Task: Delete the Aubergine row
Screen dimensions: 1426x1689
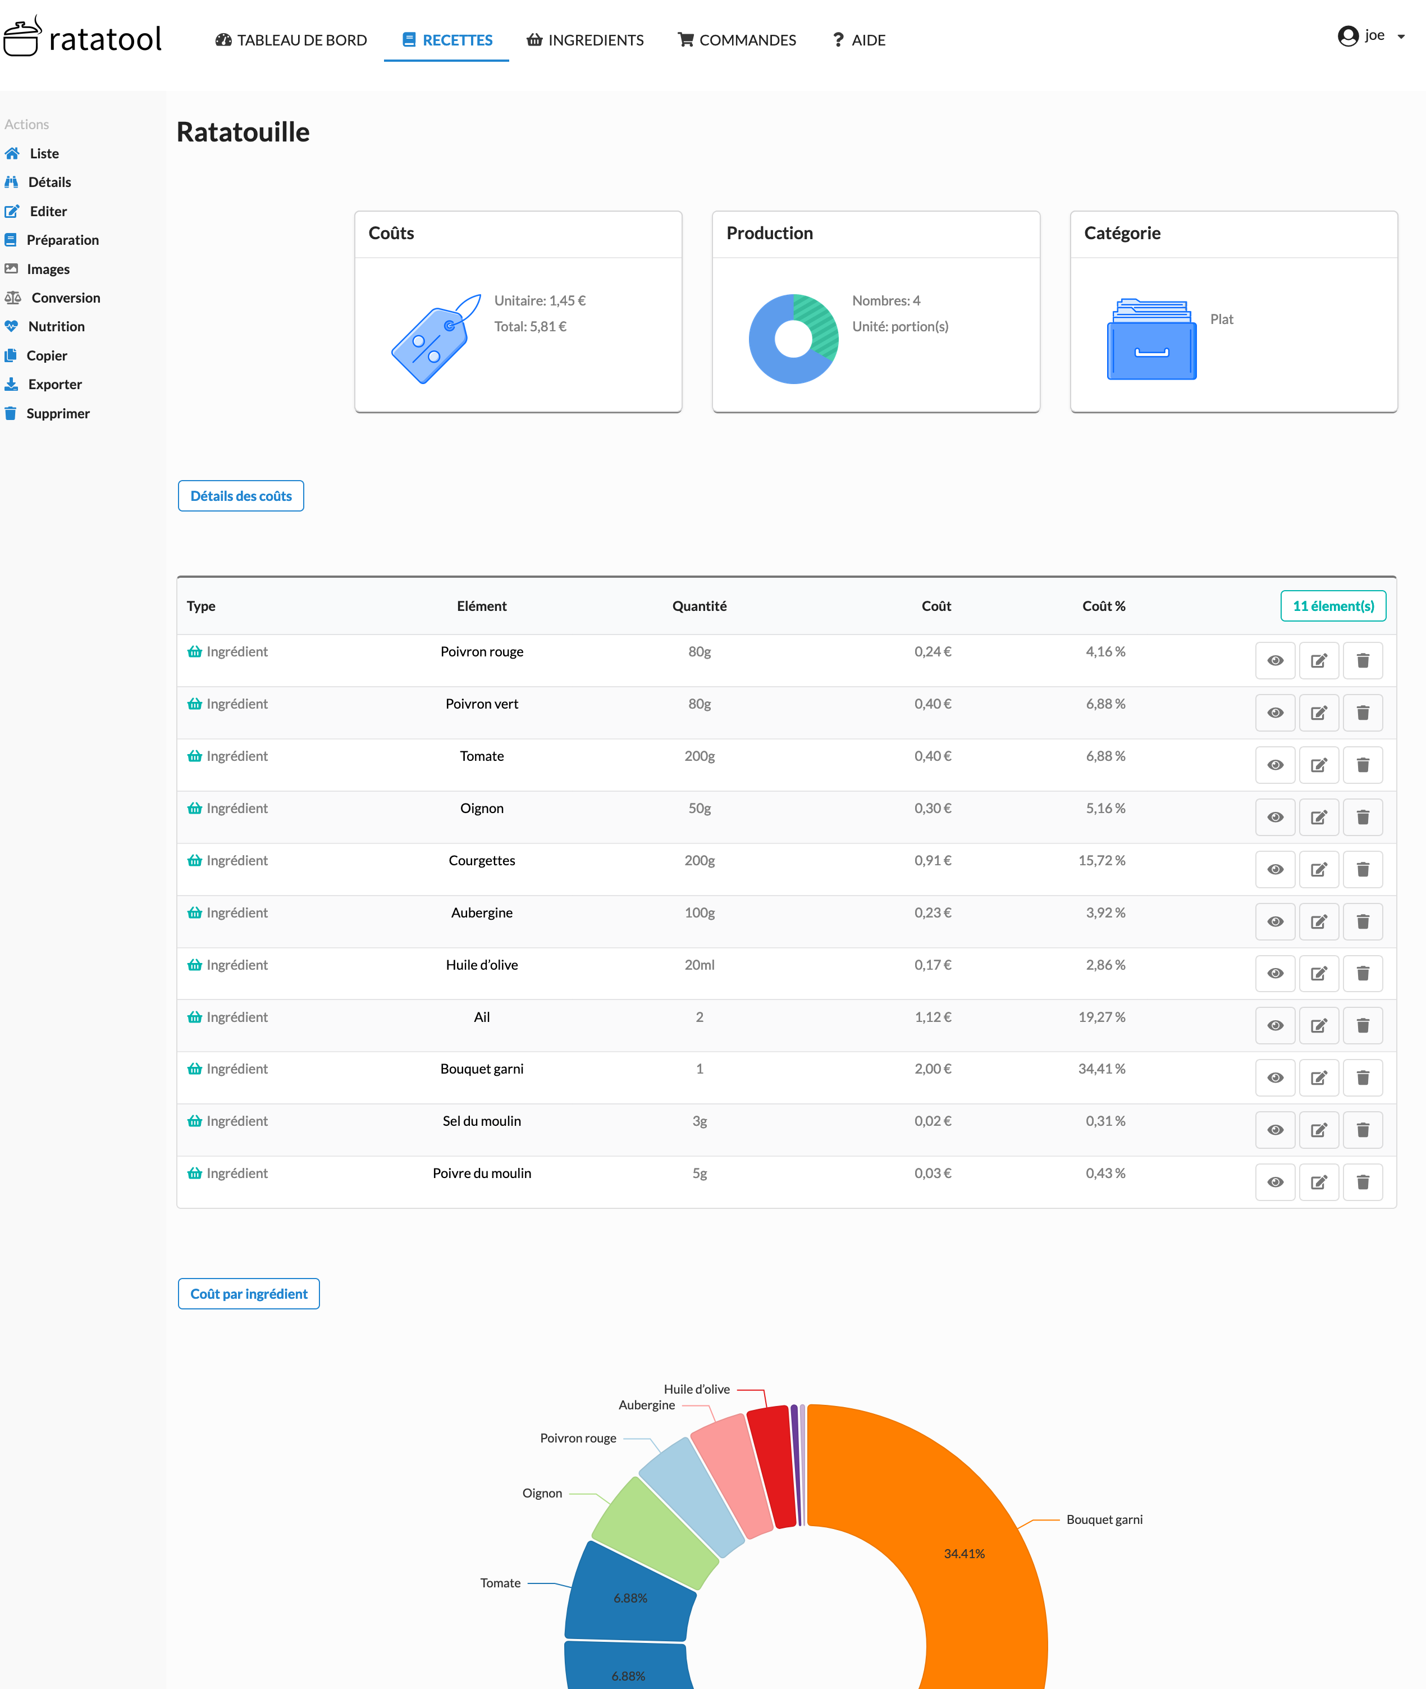Action: [1362, 922]
